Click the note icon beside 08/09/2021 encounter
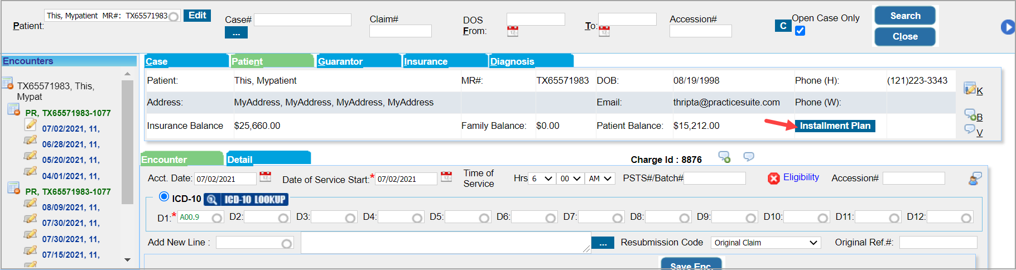This screenshot has width=1016, height=270. [x=31, y=203]
